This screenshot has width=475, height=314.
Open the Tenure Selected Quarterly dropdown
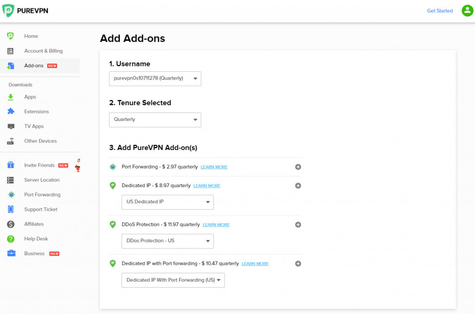pos(155,120)
